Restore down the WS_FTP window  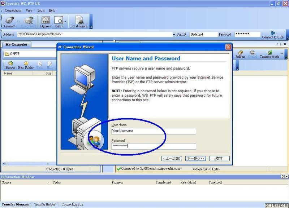pyautogui.click(x=279, y=3)
